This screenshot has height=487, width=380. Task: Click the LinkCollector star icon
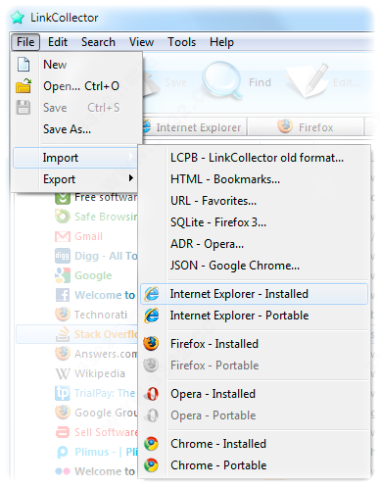point(18,18)
